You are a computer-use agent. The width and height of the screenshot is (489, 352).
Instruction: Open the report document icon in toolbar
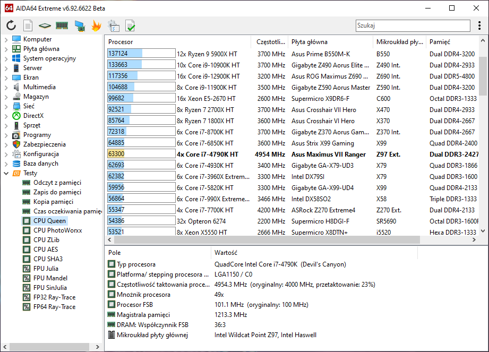pyautogui.click(x=28, y=25)
